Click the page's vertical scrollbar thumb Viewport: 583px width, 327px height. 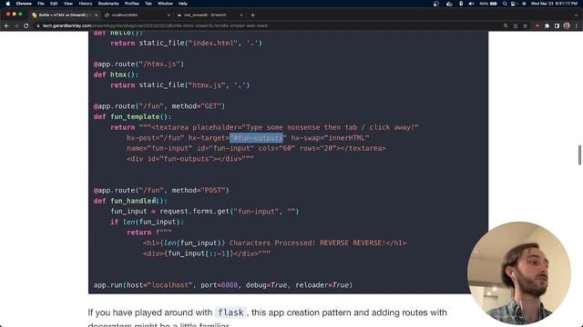pos(579,155)
